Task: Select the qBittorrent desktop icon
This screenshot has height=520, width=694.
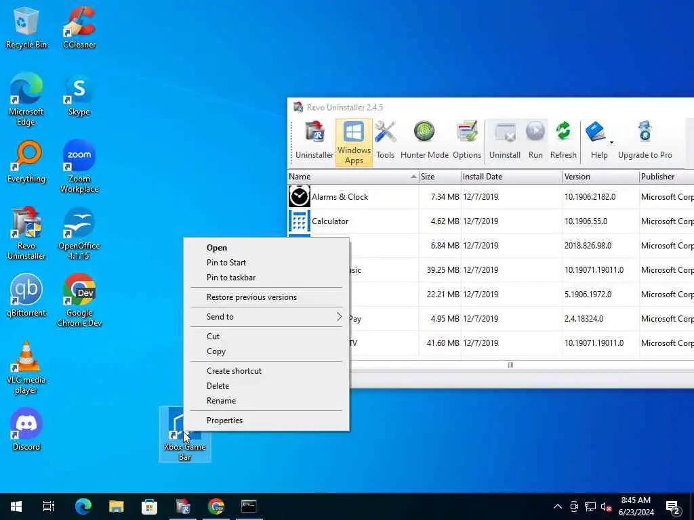Action: (x=26, y=296)
